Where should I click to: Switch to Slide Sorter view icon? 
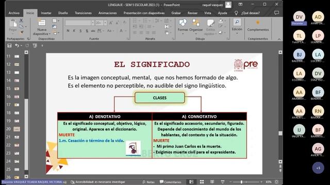[x=202, y=182]
